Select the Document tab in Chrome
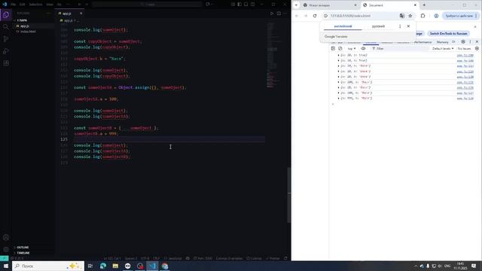Screen dimensions: 482x271 (x=389, y=5)
